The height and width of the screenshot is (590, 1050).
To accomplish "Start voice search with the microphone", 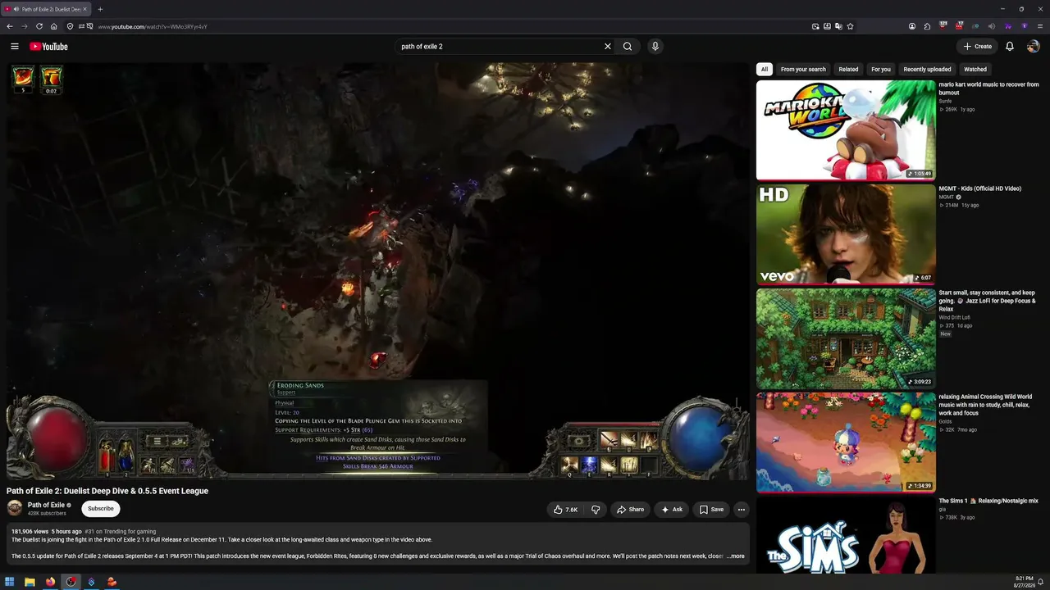I will tap(655, 47).
